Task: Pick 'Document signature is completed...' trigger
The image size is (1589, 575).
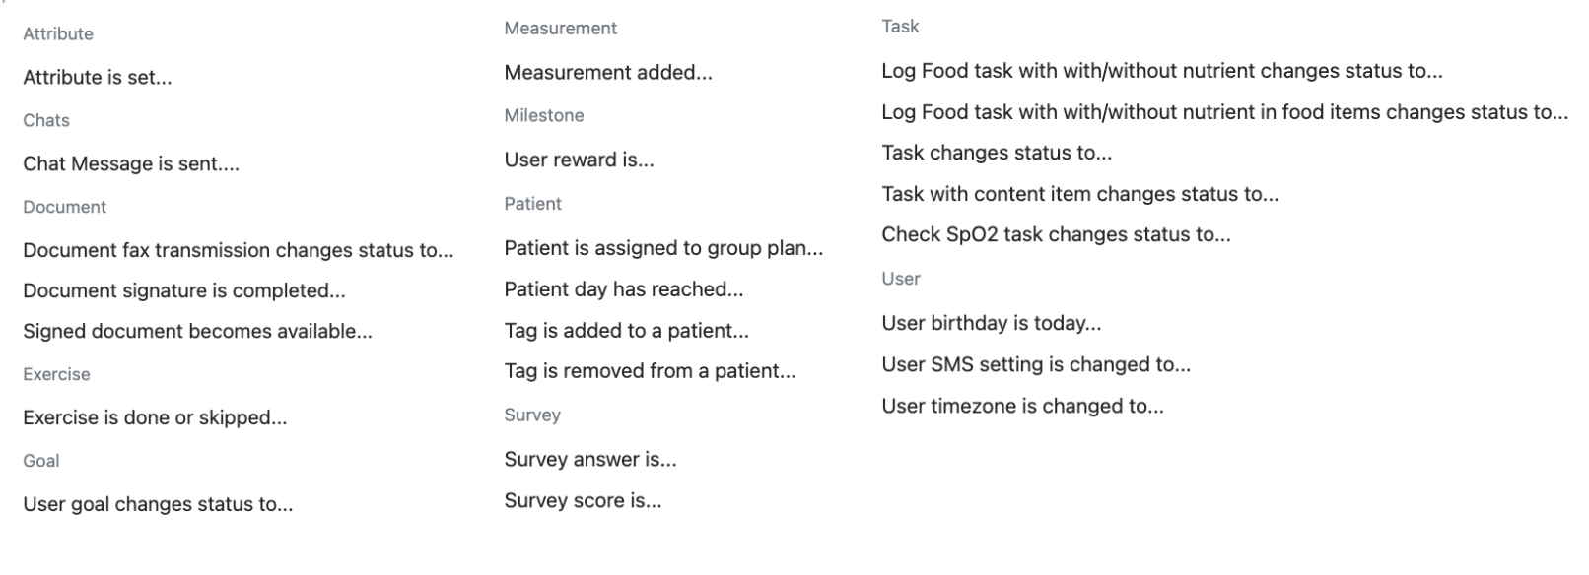Action: [184, 291]
